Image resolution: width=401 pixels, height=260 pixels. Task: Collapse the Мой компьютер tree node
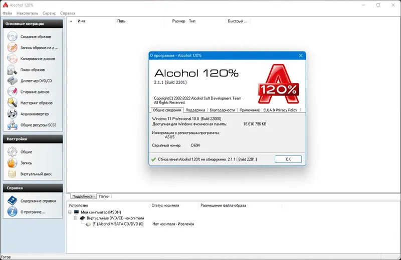(x=70, y=212)
